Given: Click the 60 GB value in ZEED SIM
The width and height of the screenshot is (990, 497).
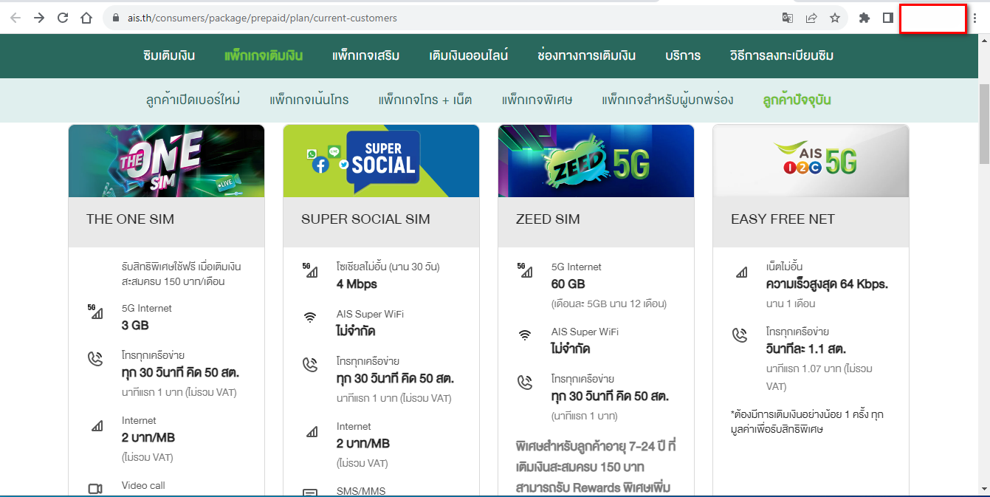Looking at the screenshot, I should click(568, 284).
